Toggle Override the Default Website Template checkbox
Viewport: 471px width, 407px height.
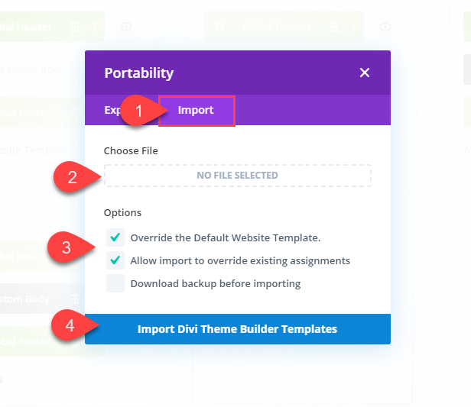[115, 237]
